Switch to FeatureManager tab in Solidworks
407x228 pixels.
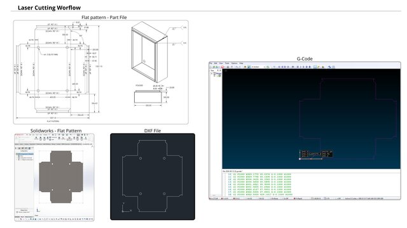(19, 148)
